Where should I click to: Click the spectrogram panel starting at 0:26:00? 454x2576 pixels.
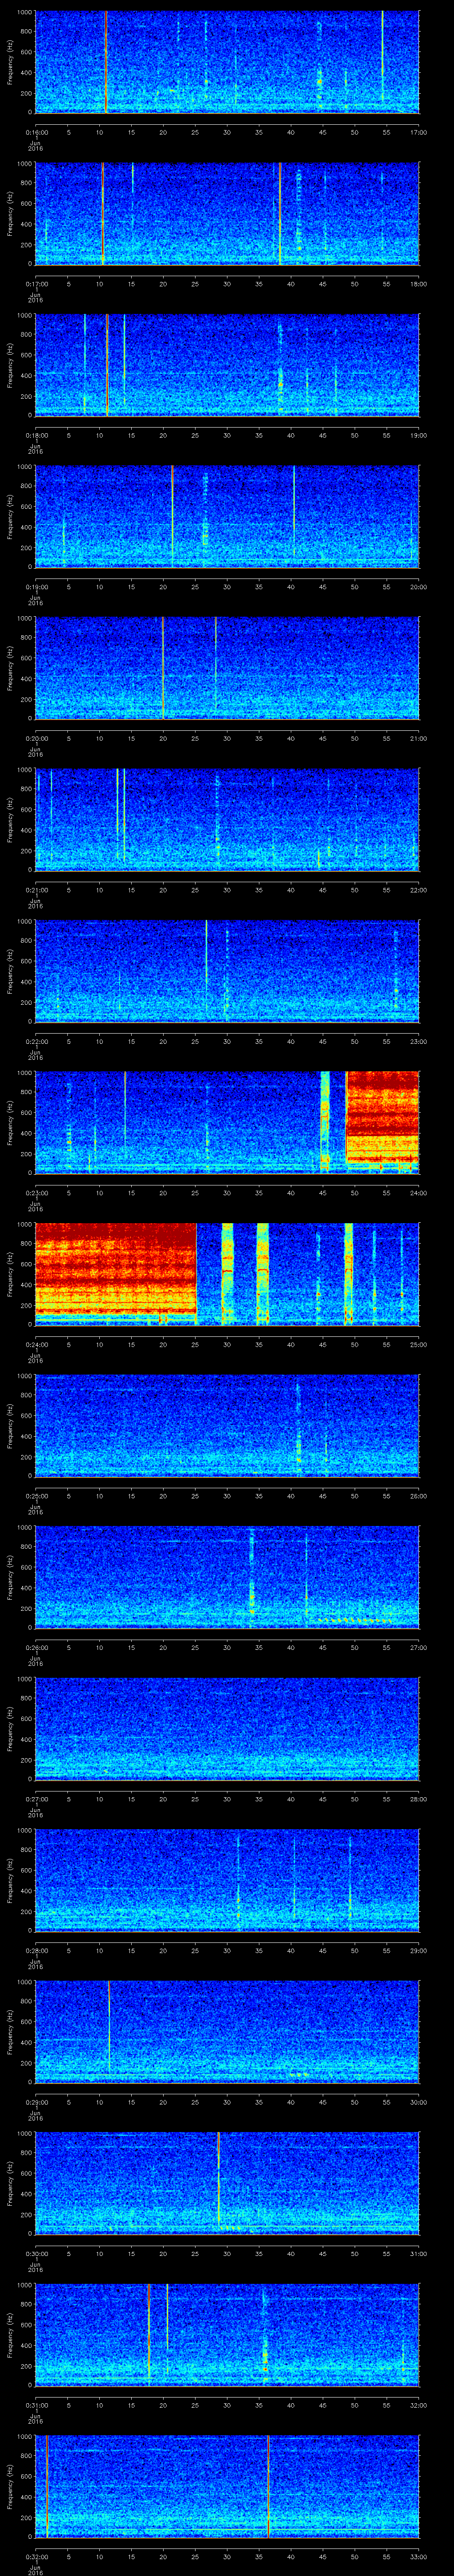click(x=227, y=1577)
